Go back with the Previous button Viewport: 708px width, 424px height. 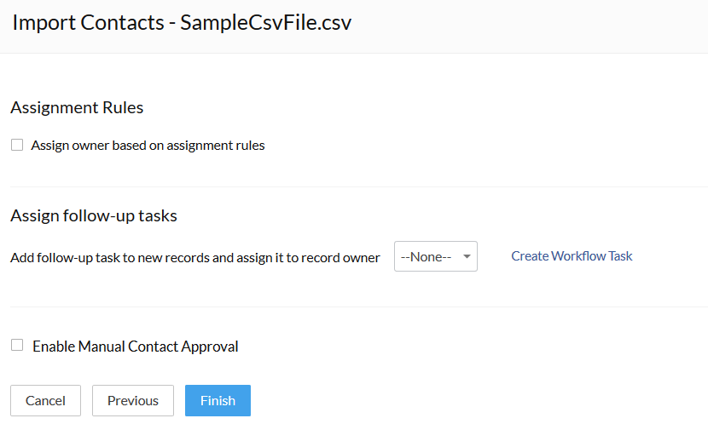133,400
